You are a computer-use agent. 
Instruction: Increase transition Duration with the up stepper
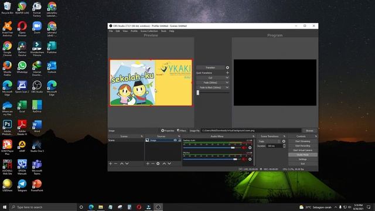(284, 145)
